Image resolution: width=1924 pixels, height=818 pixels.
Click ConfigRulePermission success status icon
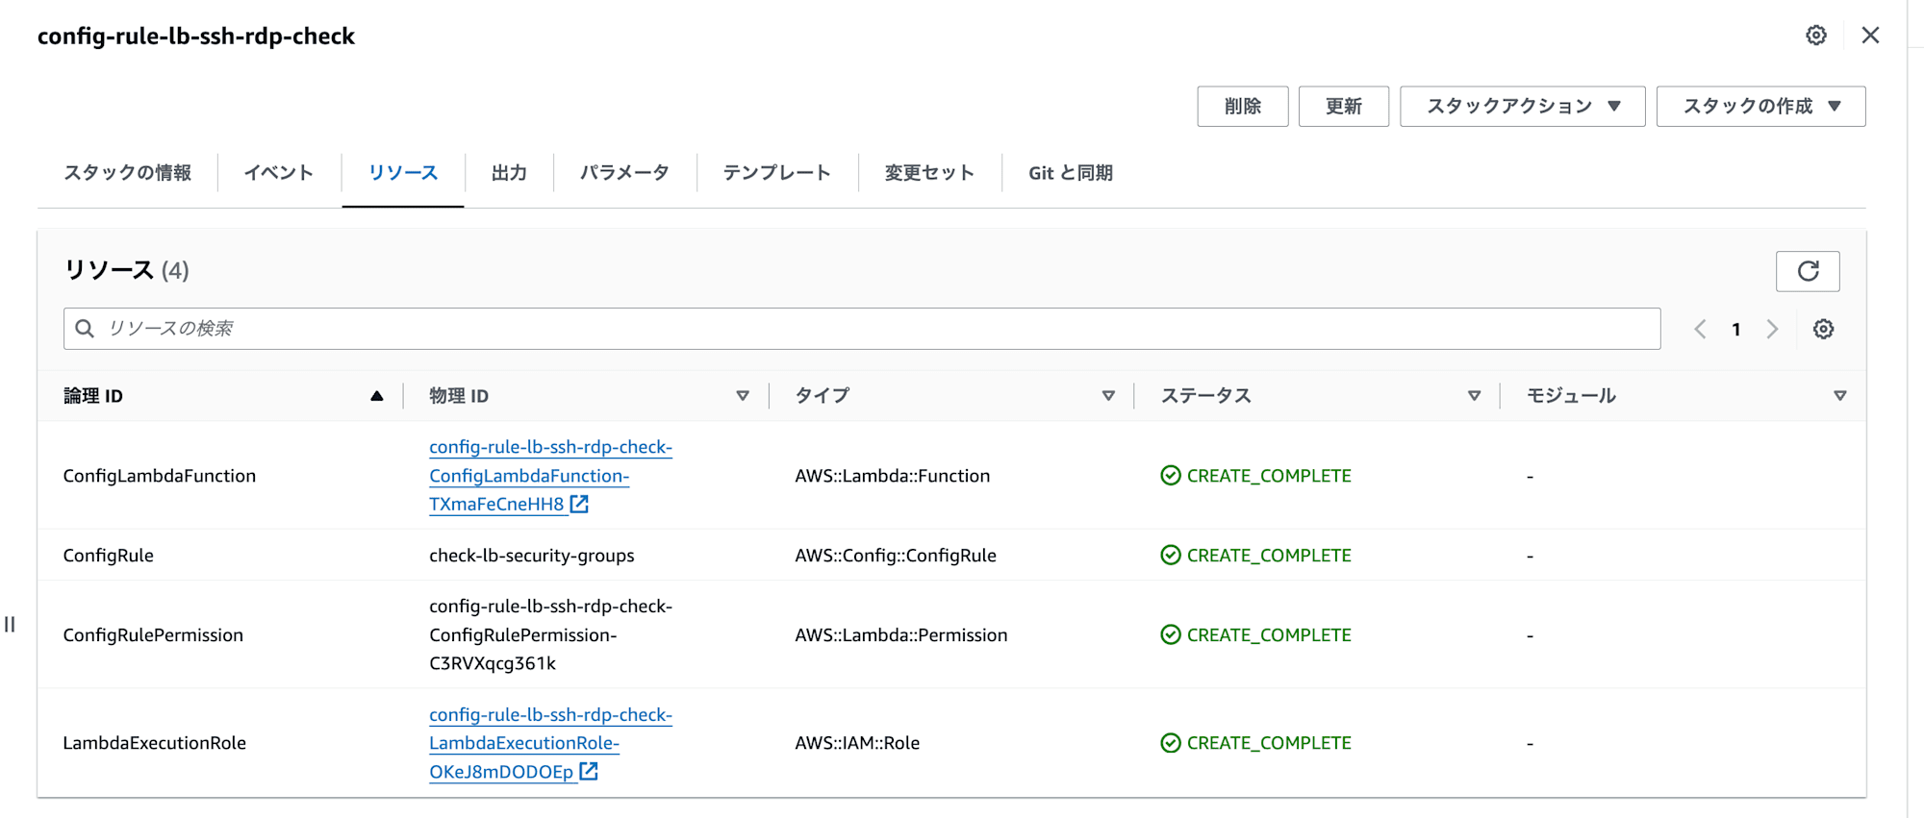click(1170, 635)
